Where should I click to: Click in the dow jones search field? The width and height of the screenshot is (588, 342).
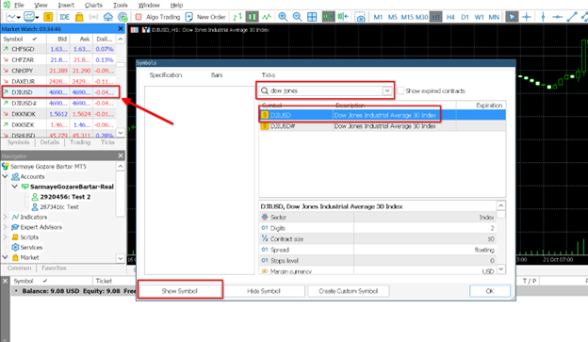pyautogui.click(x=325, y=90)
